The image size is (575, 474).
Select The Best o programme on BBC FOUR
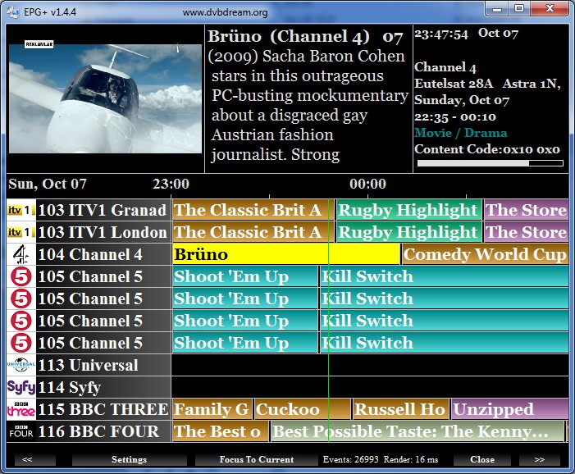pyautogui.click(x=221, y=431)
